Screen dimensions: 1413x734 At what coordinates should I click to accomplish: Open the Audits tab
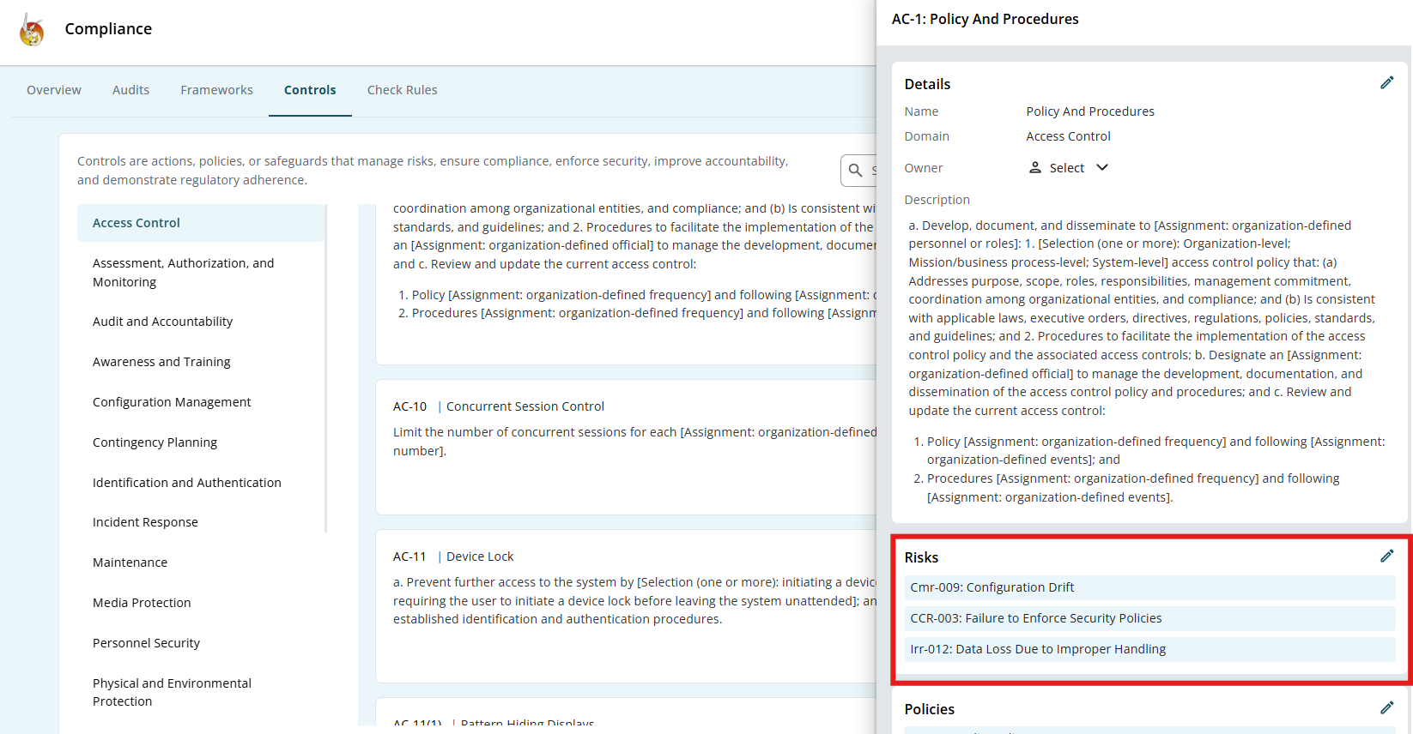(130, 90)
